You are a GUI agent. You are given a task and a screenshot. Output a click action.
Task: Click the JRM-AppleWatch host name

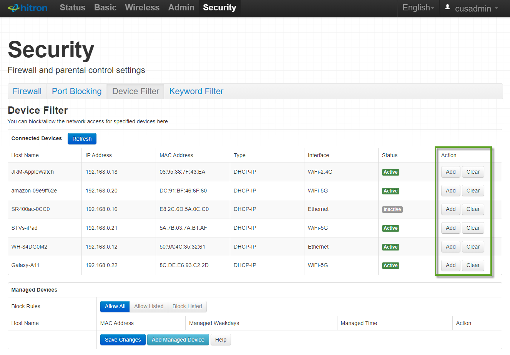[33, 172]
